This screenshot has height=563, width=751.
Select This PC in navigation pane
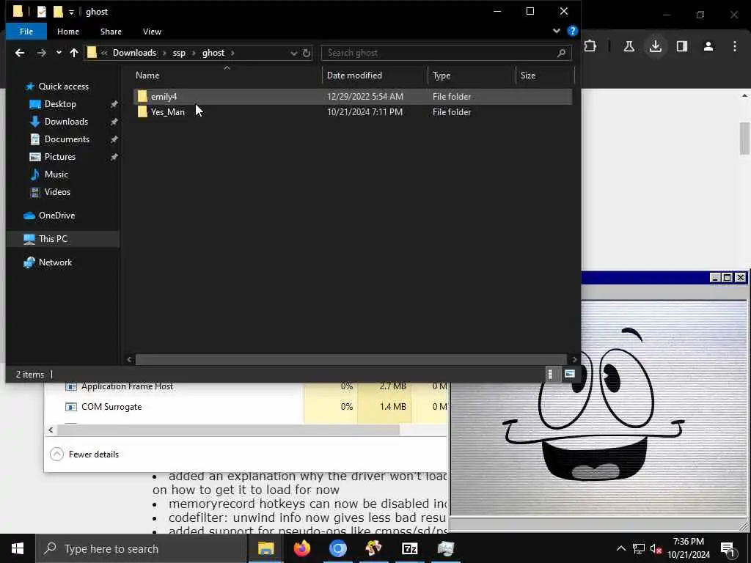53,239
